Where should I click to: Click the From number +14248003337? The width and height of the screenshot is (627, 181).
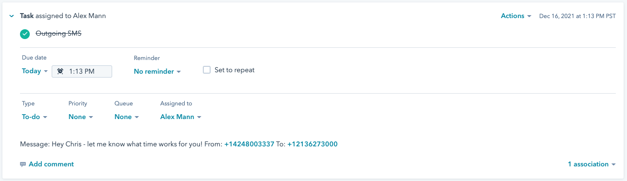(x=249, y=144)
